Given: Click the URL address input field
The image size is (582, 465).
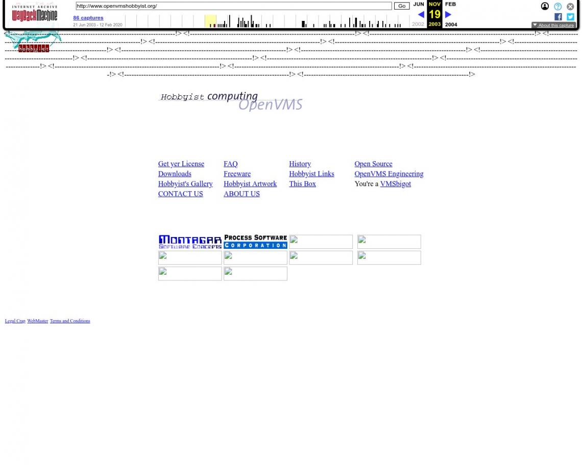Looking at the screenshot, I should coord(234,6).
